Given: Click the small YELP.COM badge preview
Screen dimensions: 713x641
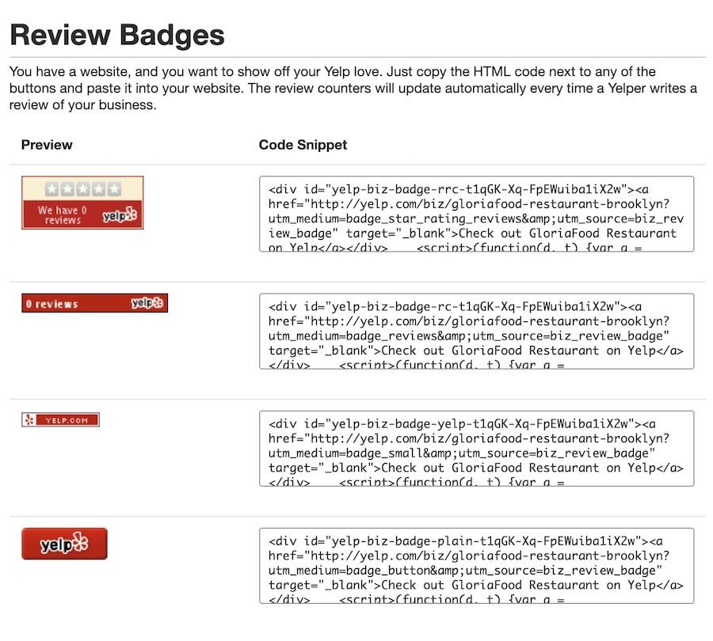Looking at the screenshot, I should tap(60, 419).
